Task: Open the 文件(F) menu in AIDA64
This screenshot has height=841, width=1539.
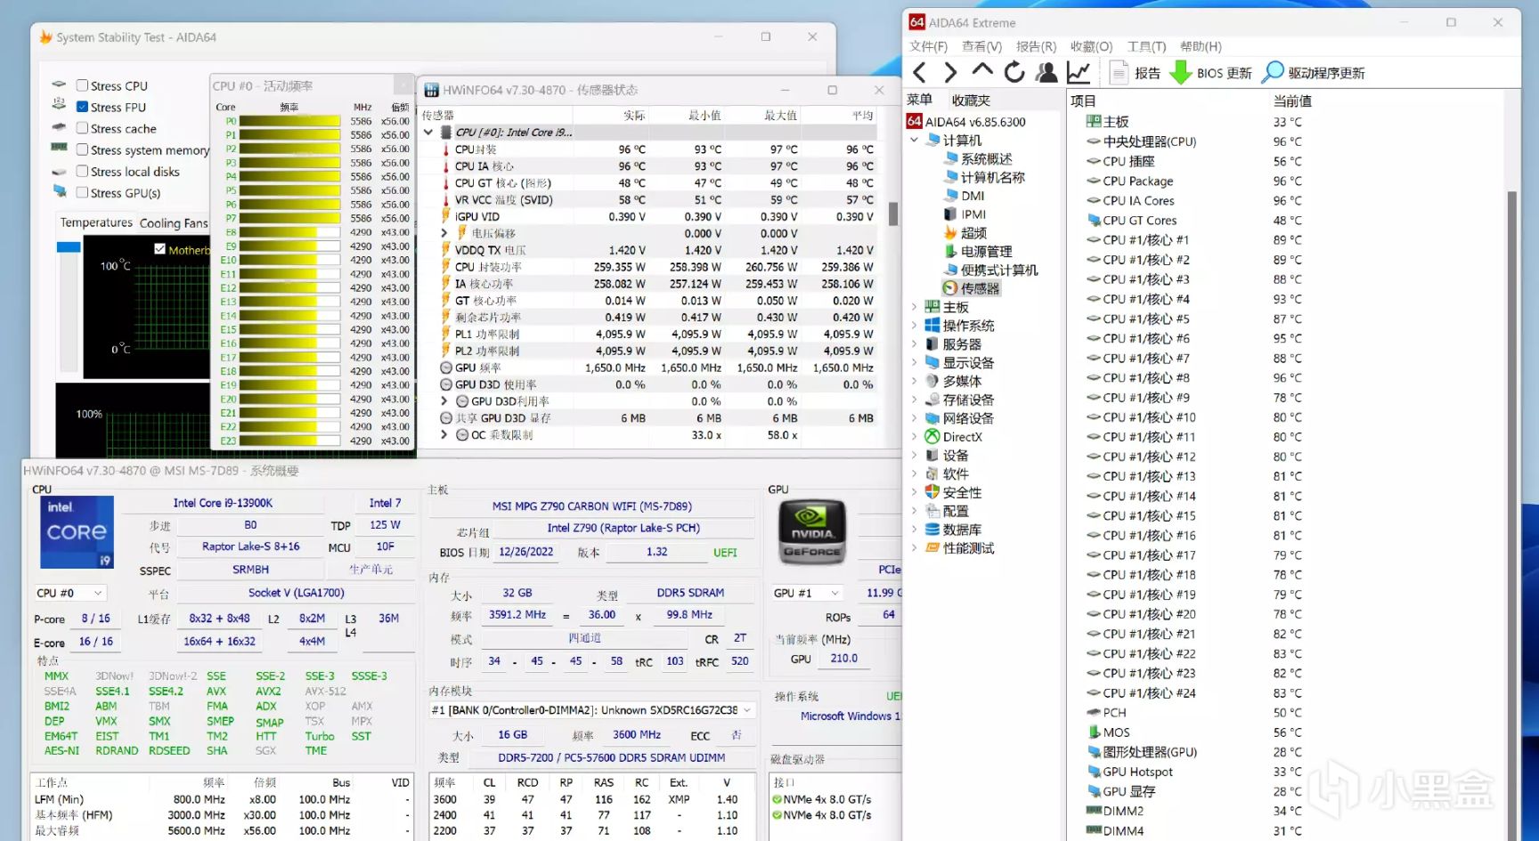Action: pyautogui.click(x=928, y=46)
